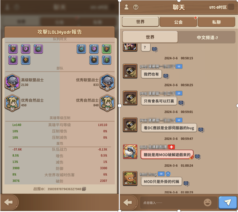Copy the battle report ID icon
The width and height of the screenshot is (238, 212).
[x=84, y=189]
